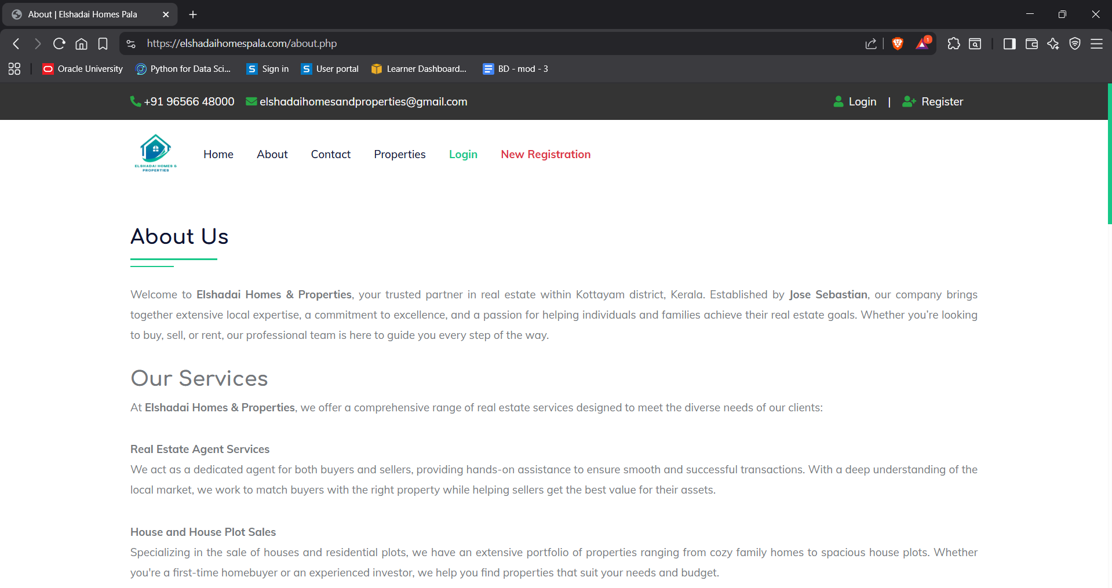Open the Brave Wallet icon
The height and width of the screenshot is (588, 1112).
pos(1031,43)
